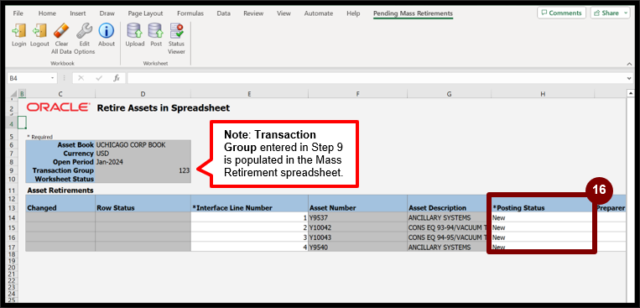Open the Review ribbon tab
Viewport: 640px width, 308px height.
coord(253,13)
